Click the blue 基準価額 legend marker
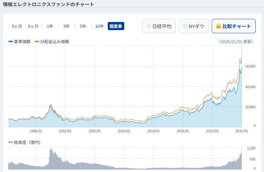Screen dimensions: 264x172 pos(11,41)
